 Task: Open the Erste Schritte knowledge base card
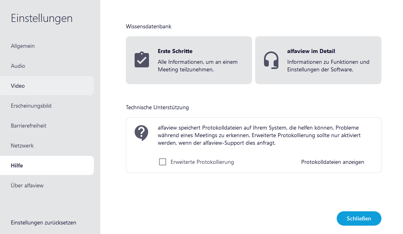pos(189,60)
